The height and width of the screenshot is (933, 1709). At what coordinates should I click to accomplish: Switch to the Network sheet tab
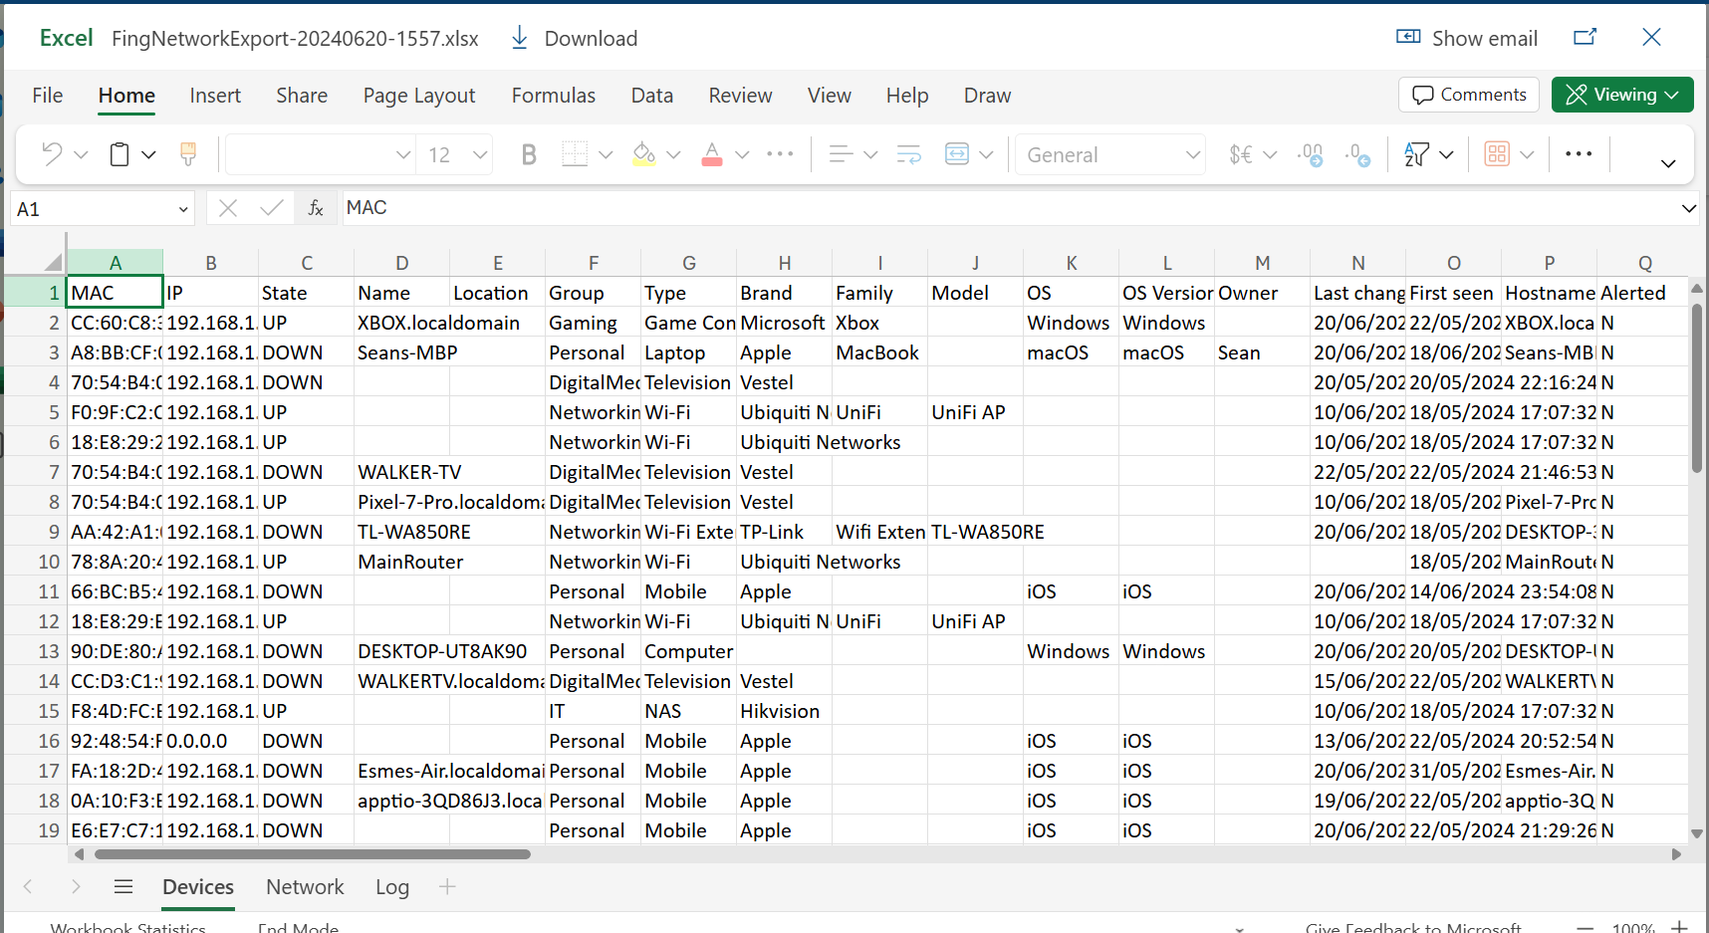point(305,886)
